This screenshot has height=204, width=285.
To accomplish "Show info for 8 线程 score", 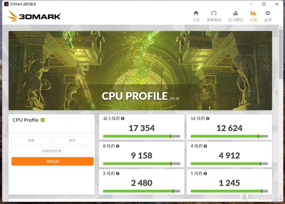I will coord(118,146).
